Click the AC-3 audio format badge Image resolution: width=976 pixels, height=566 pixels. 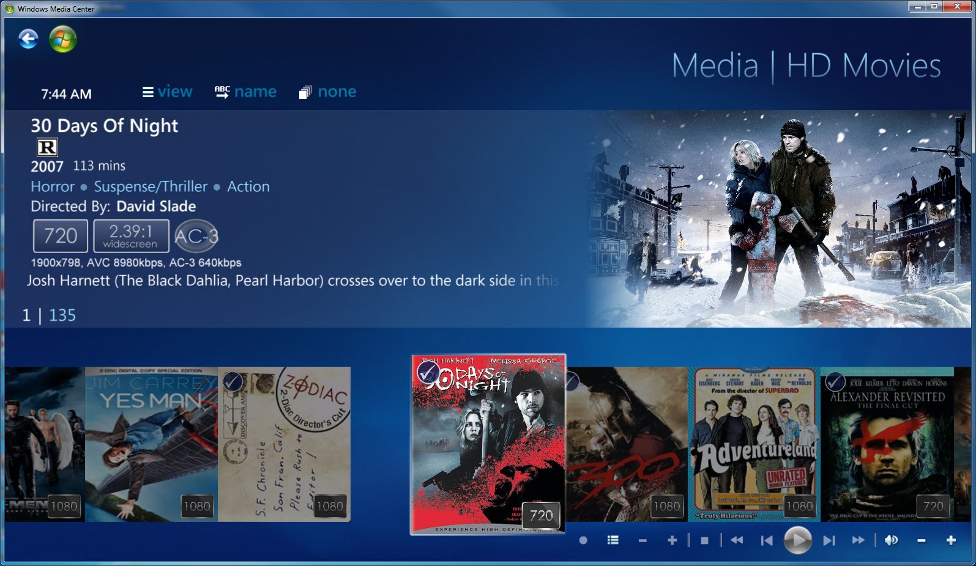pos(196,236)
